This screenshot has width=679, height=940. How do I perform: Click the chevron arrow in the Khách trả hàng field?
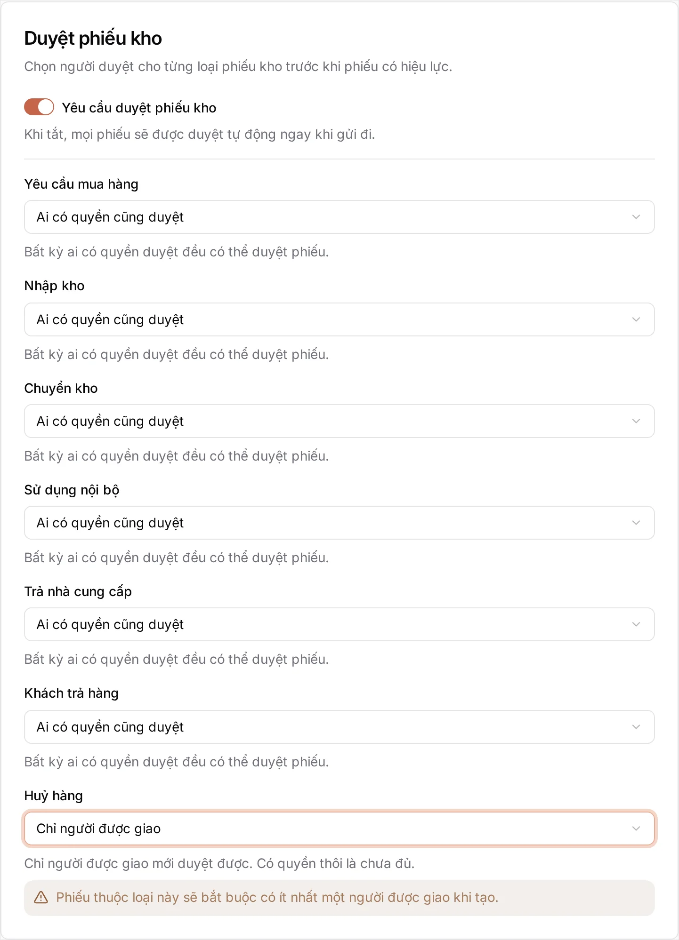tap(636, 727)
